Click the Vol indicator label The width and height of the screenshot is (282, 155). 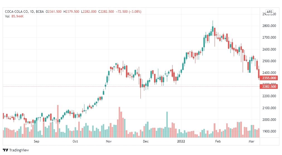tap(7, 16)
